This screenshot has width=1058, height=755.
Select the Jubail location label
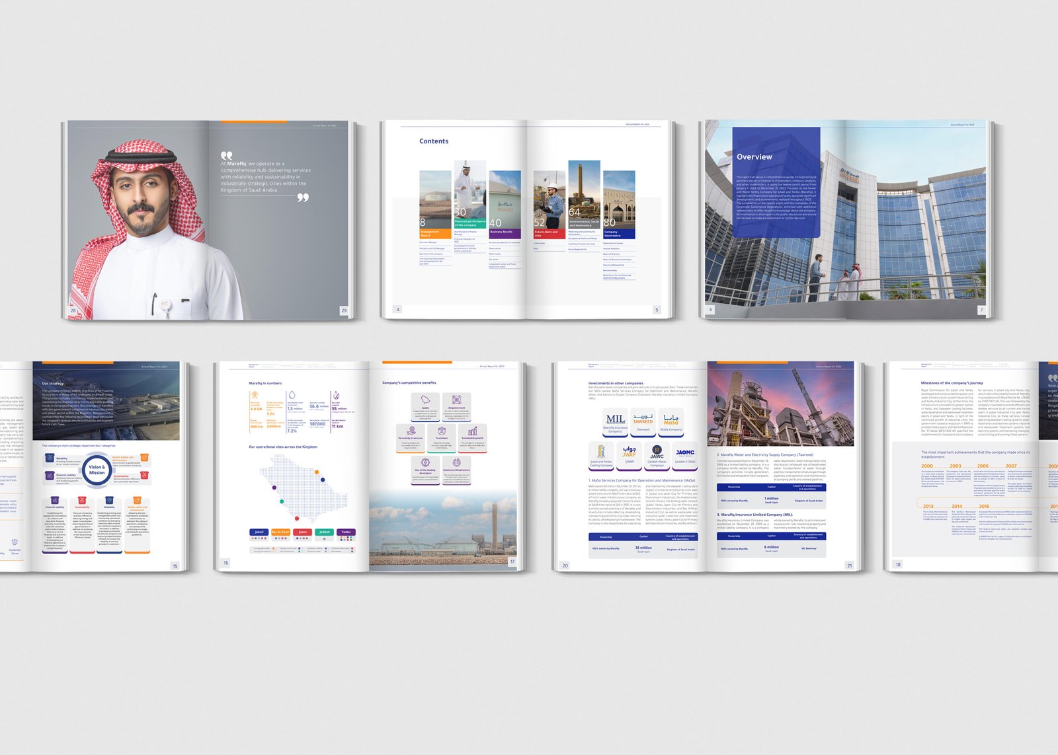[x=259, y=532]
